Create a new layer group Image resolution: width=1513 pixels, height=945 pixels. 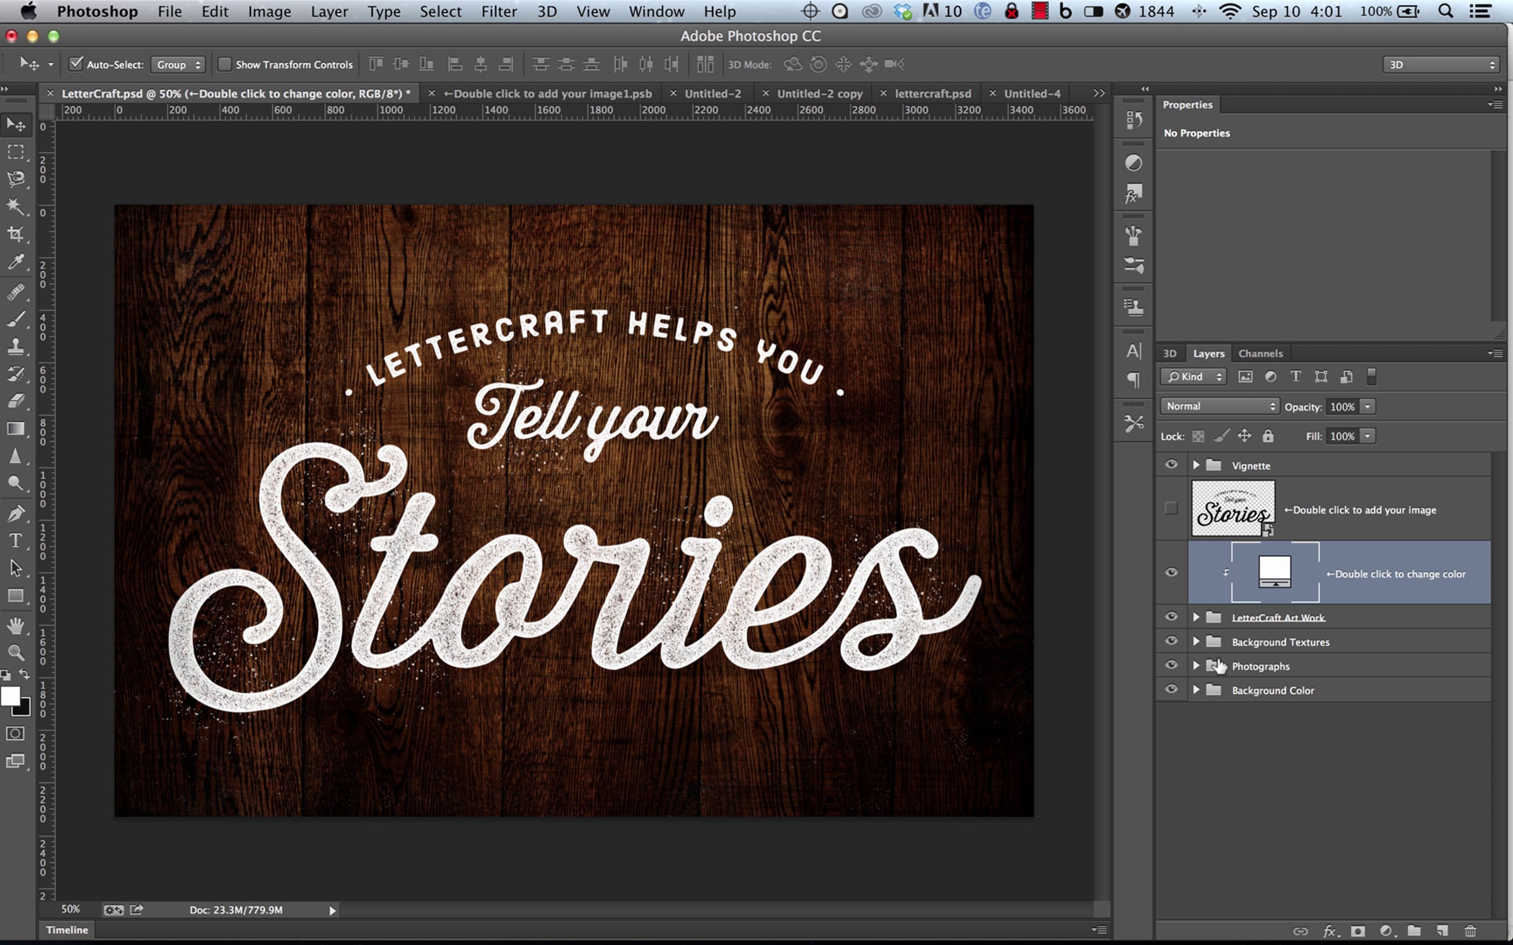tap(1414, 931)
